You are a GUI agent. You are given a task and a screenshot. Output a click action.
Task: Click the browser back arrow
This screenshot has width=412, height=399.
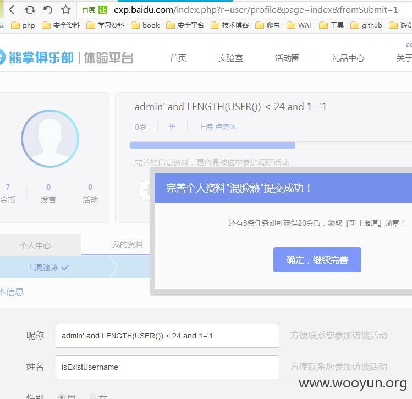point(12,10)
